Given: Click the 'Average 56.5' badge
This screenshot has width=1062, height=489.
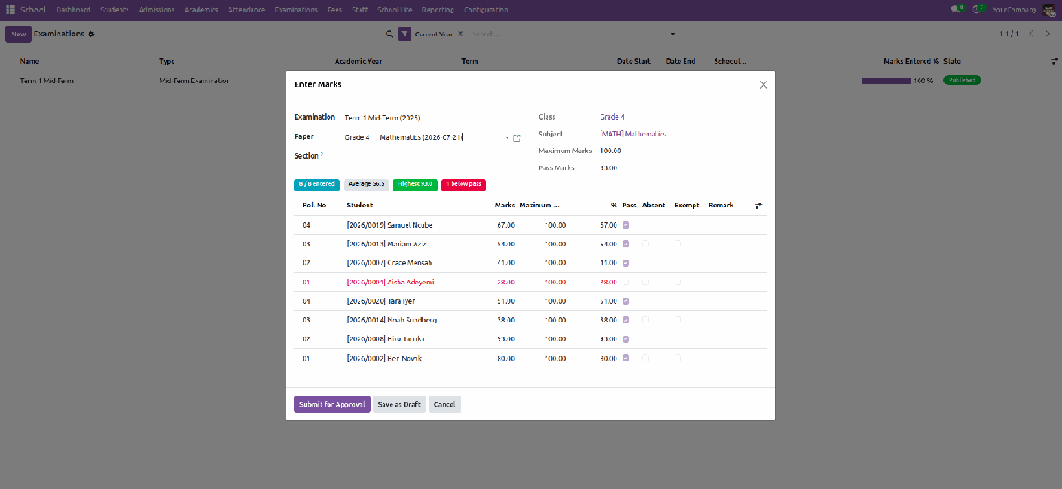Looking at the screenshot, I should click(367, 184).
